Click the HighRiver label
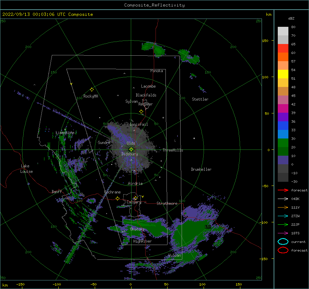This screenshot has height=289, width=309. point(142,241)
